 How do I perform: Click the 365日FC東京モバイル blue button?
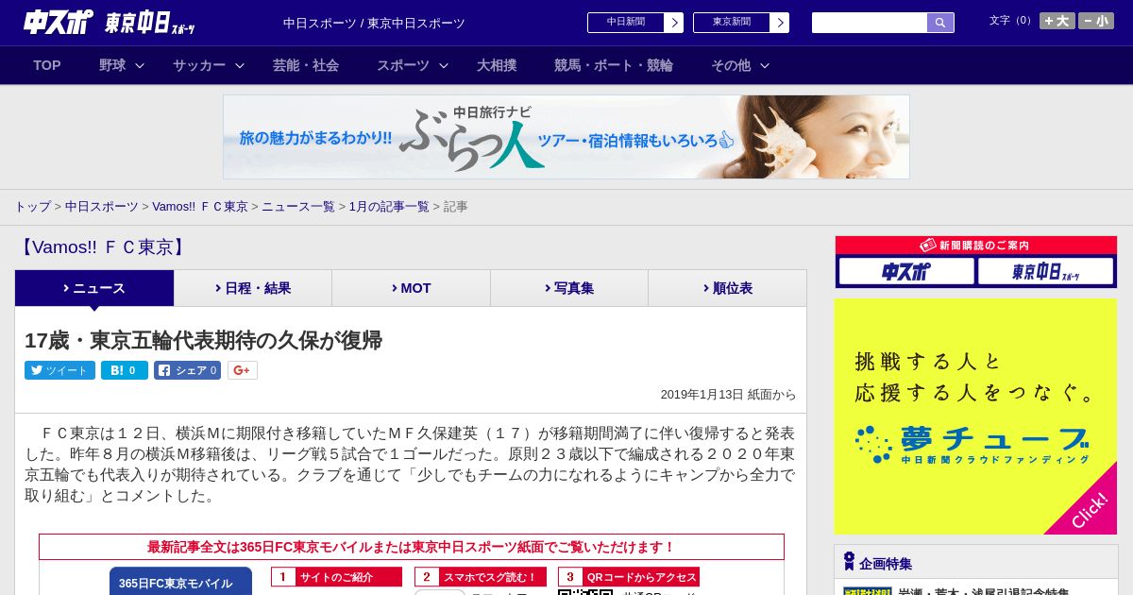click(x=180, y=581)
